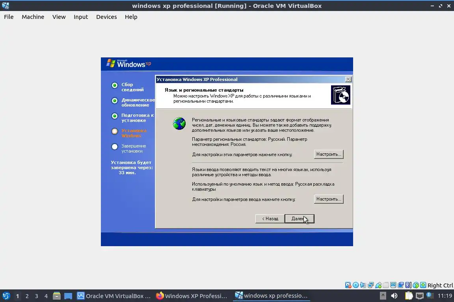Click the setup box and CD icon

340,95
